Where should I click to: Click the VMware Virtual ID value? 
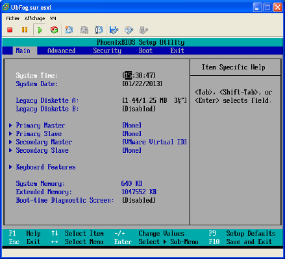[x=155, y=142]
